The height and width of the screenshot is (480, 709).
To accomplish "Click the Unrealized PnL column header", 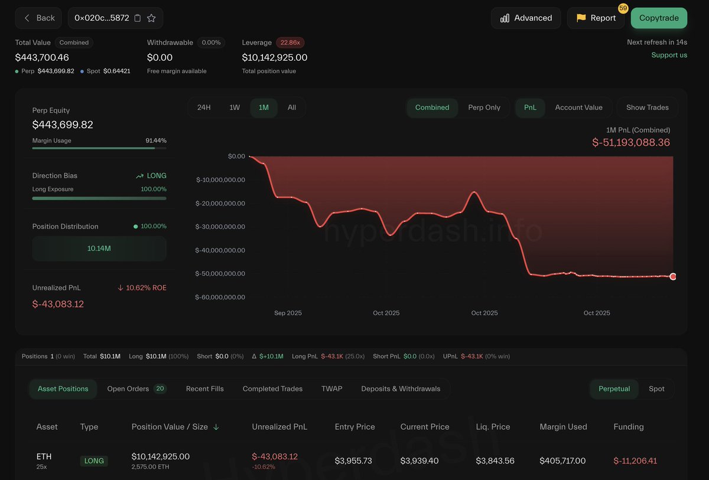I will point(279,427).
